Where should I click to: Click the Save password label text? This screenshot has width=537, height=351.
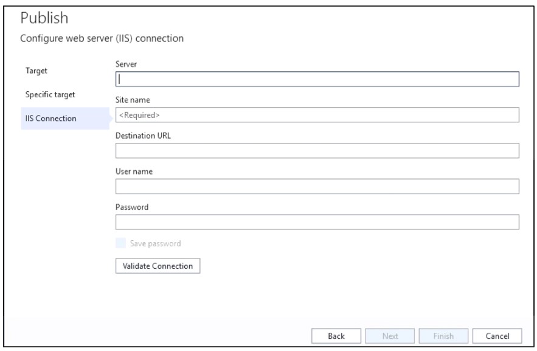155,244
